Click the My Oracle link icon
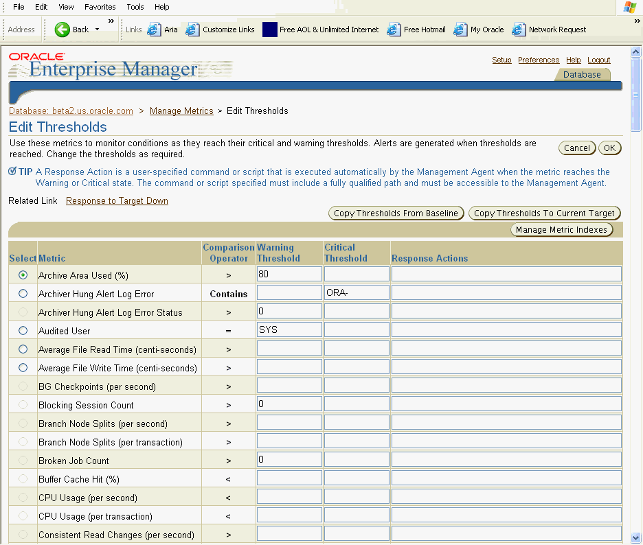 coord(458,29)
